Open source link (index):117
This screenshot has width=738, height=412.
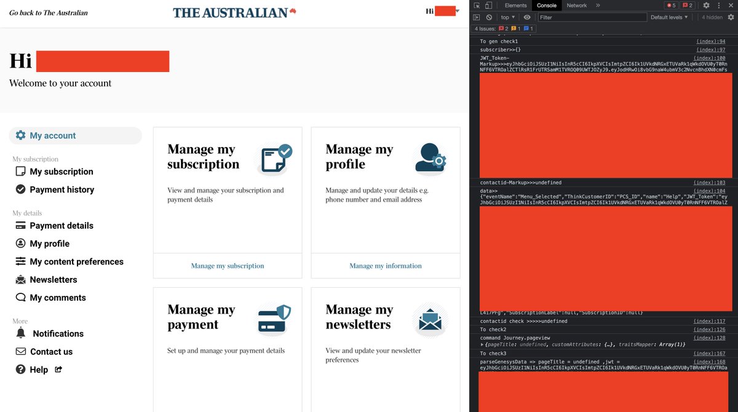(x=710, y=321)
